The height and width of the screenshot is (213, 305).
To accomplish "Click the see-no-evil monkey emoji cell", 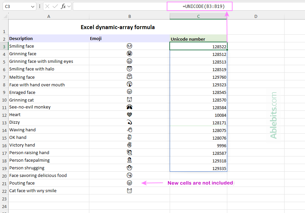I will (x=129, y=107).
